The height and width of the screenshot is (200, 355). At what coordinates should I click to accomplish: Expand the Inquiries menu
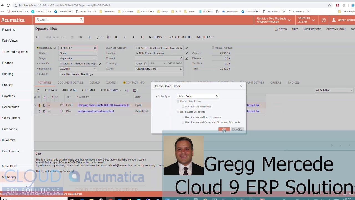tap(205, 37)
